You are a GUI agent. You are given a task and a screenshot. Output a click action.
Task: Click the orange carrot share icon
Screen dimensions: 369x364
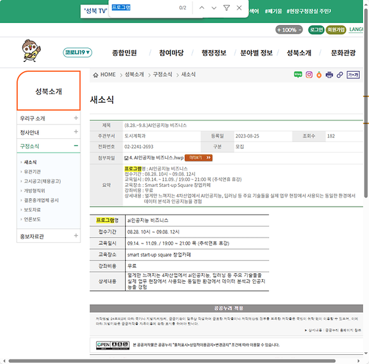pyautogui.click(x=319, y=75)
